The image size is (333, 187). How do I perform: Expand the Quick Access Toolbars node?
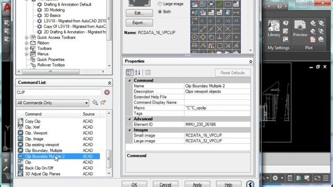coord(27,37)
